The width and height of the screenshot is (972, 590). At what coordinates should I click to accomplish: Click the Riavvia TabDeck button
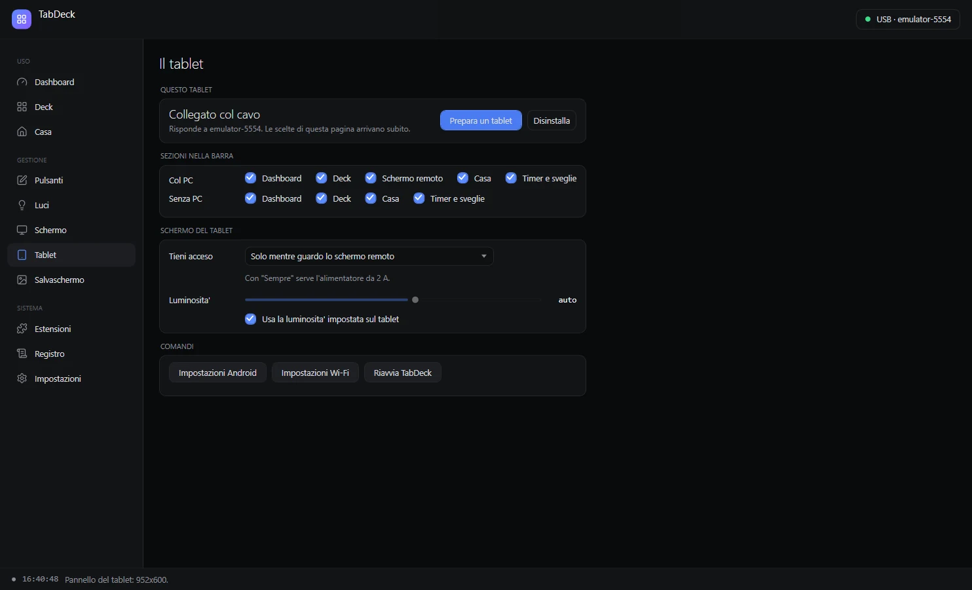[x=403, y=373]
